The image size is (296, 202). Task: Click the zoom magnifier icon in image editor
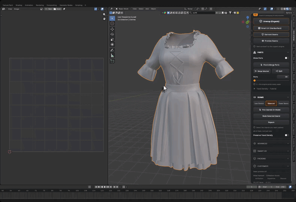pyautogui.click(x=104, y=14)
